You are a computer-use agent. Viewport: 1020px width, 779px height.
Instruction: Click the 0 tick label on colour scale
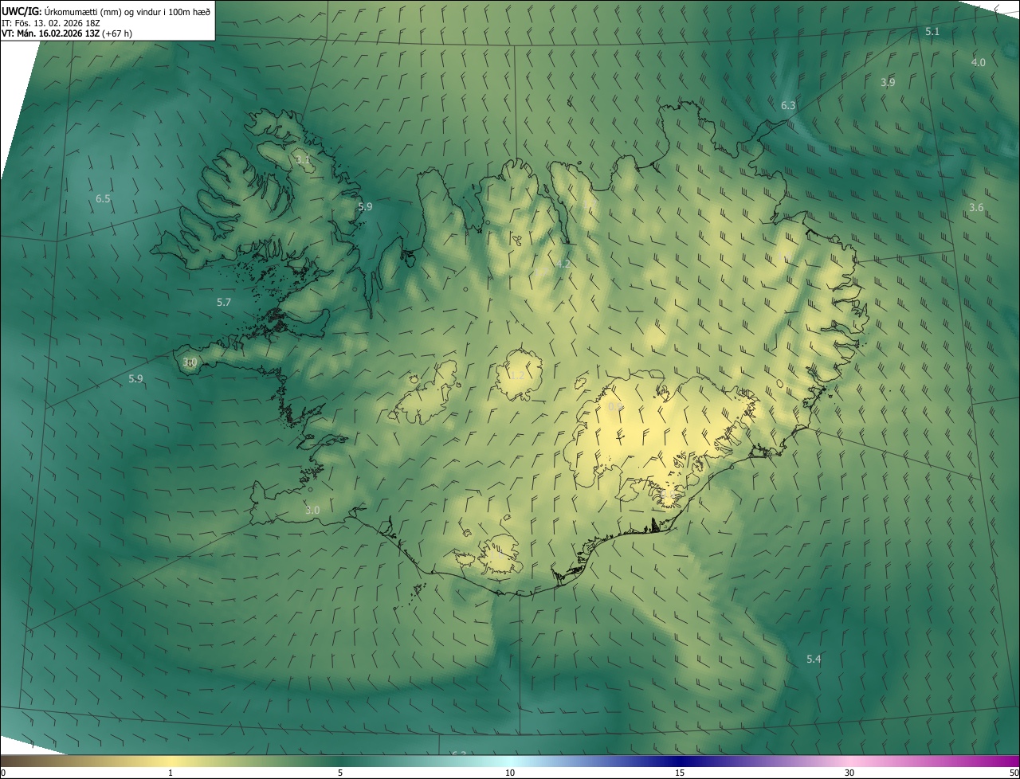[x=3, y=773]
